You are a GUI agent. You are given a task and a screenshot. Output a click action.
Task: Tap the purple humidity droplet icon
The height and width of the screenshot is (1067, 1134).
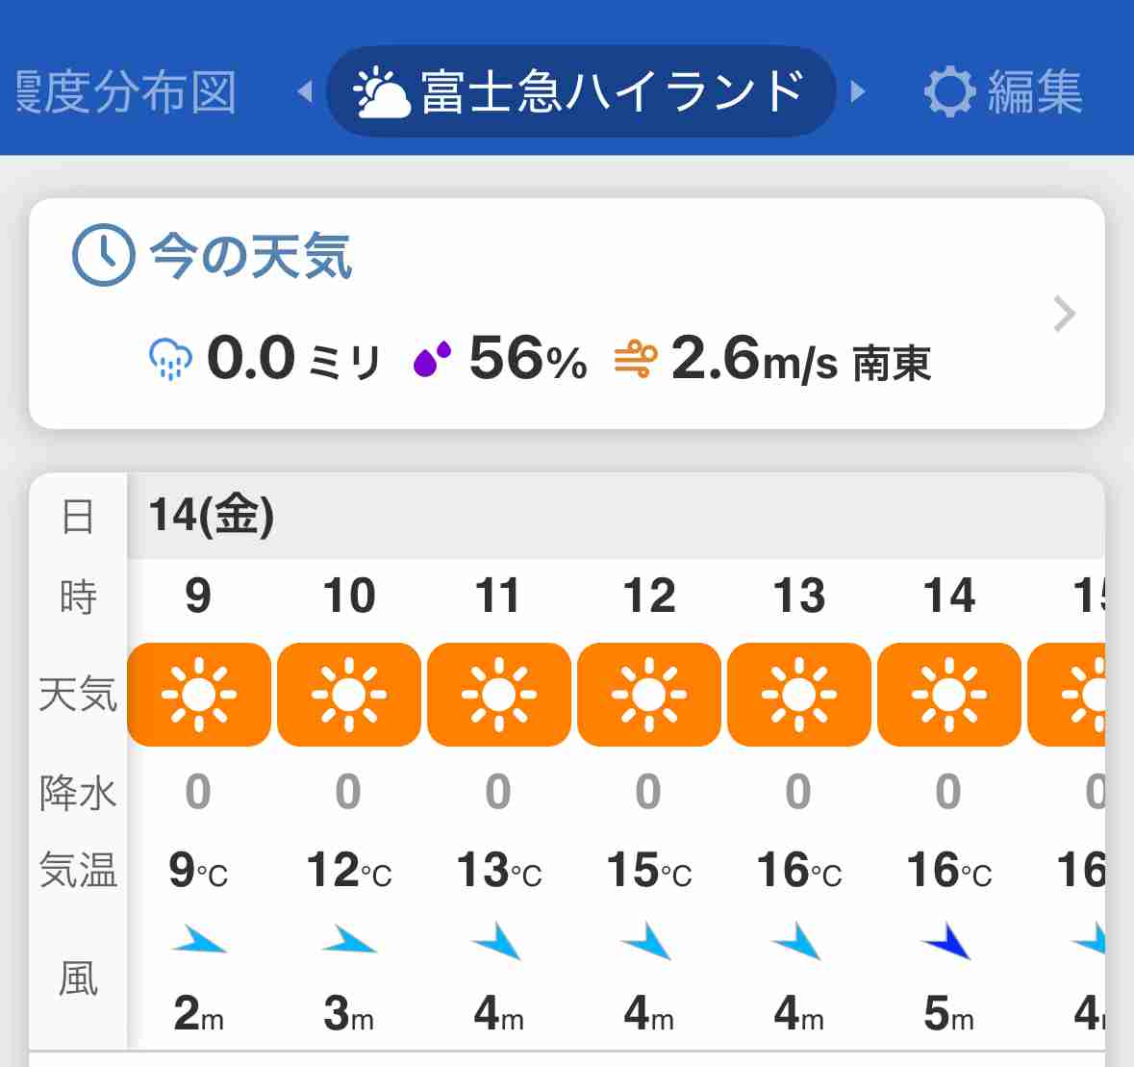coord(432,359)
